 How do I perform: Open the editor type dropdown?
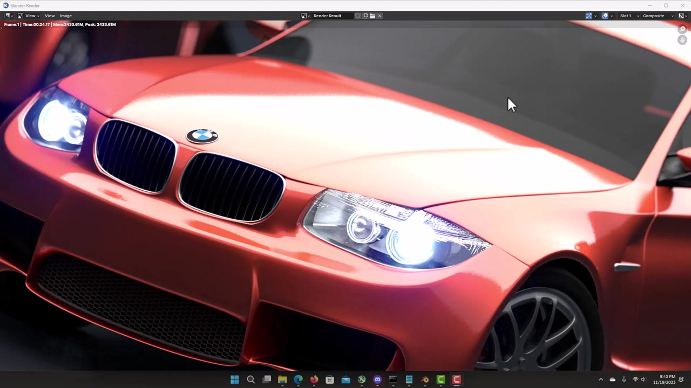click(x=9, y=16)
